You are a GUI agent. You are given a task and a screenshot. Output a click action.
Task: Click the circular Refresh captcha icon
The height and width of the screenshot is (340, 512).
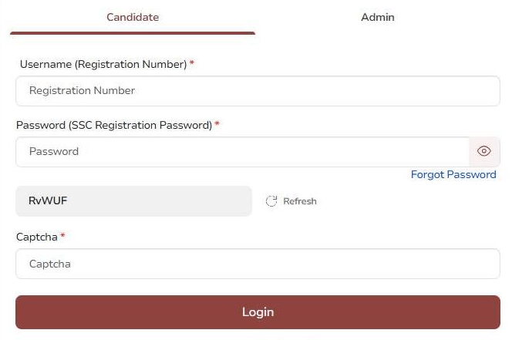(x=271, y=201)
